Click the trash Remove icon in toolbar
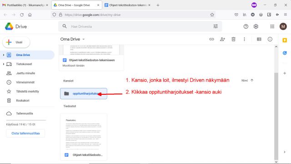 click(233, 39)
